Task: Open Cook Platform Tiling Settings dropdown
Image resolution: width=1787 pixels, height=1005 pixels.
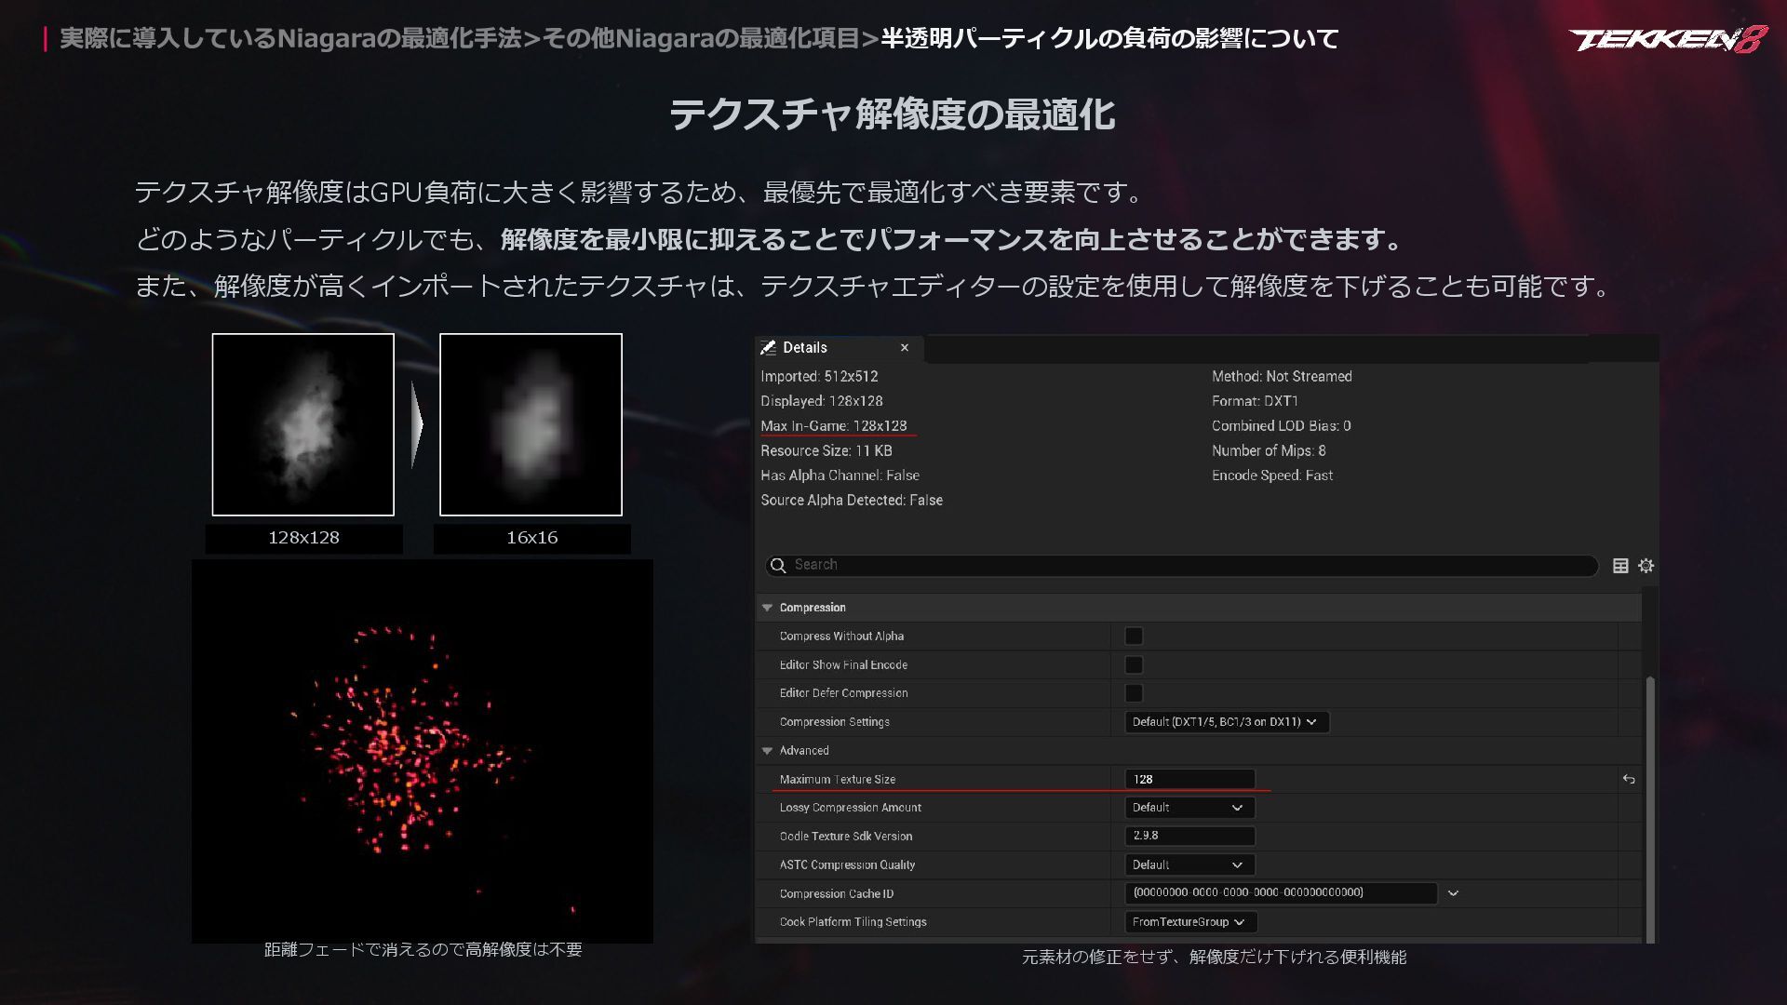Action: [1189, 922]
